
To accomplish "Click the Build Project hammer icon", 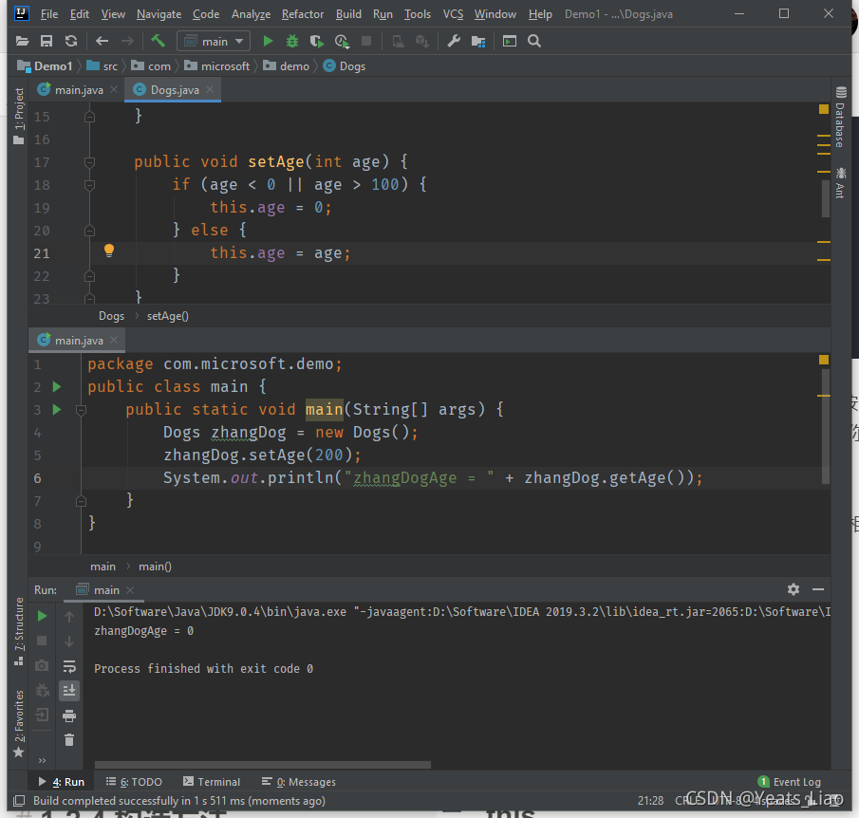I will 158,41.
